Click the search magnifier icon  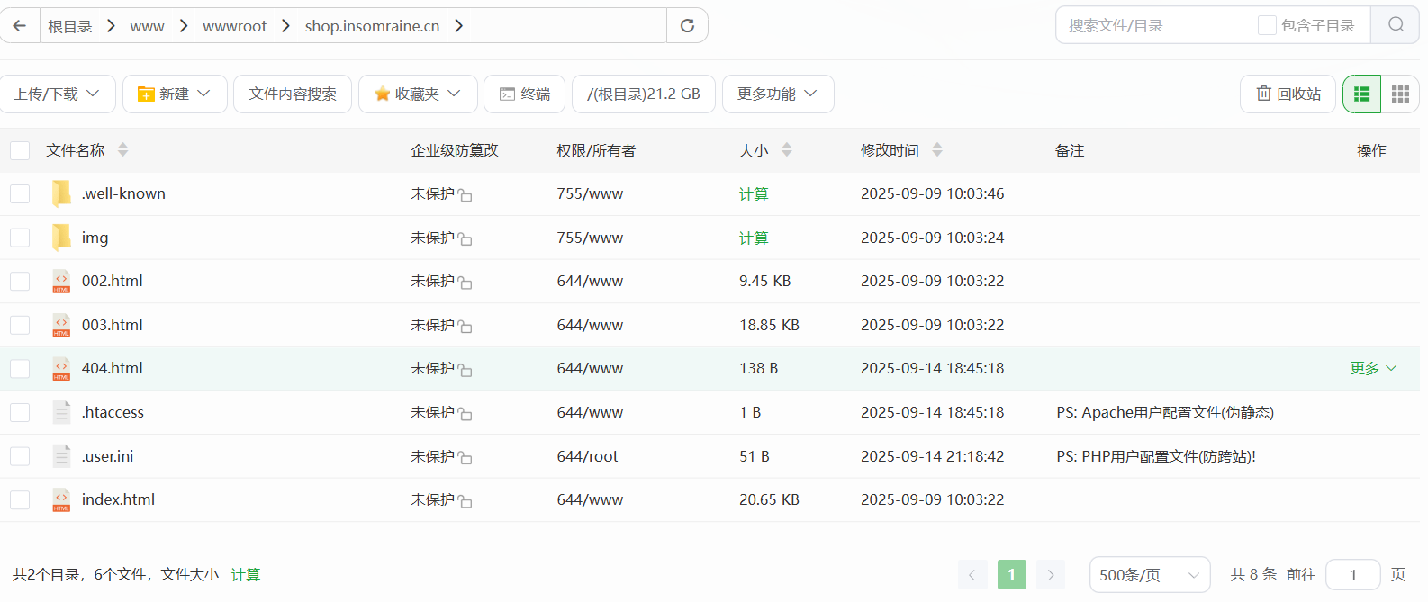coord(1395,25)
